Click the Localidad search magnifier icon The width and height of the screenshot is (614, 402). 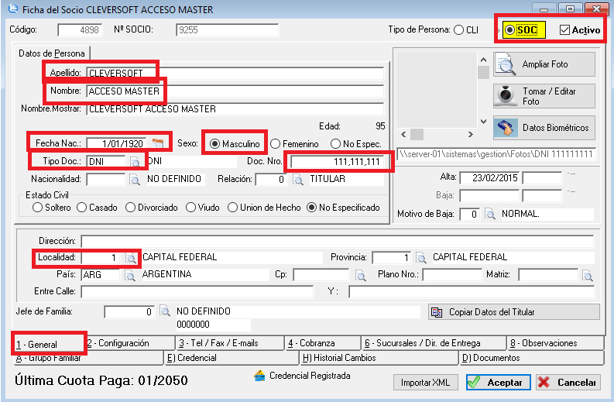[x=131, y=257]
